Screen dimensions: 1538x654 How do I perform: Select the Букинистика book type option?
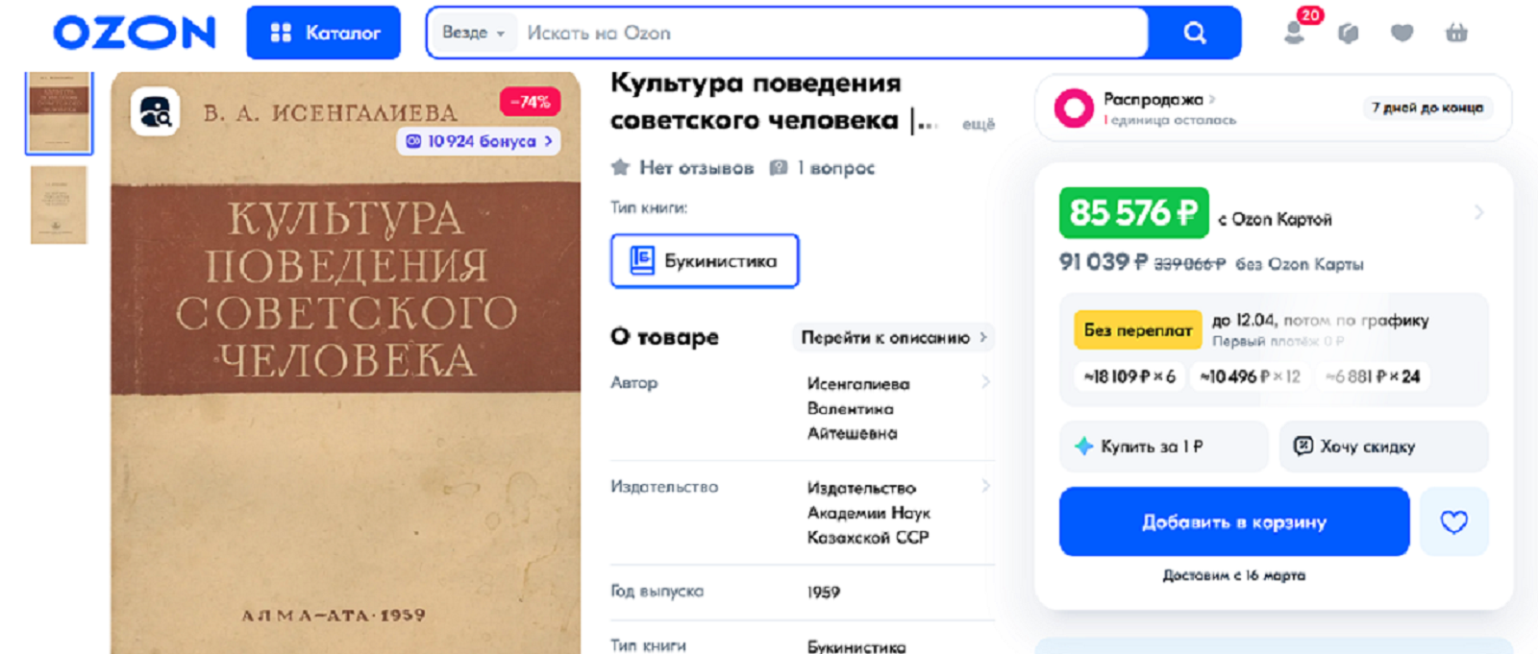pyautogui.click(x=705, y=260)
